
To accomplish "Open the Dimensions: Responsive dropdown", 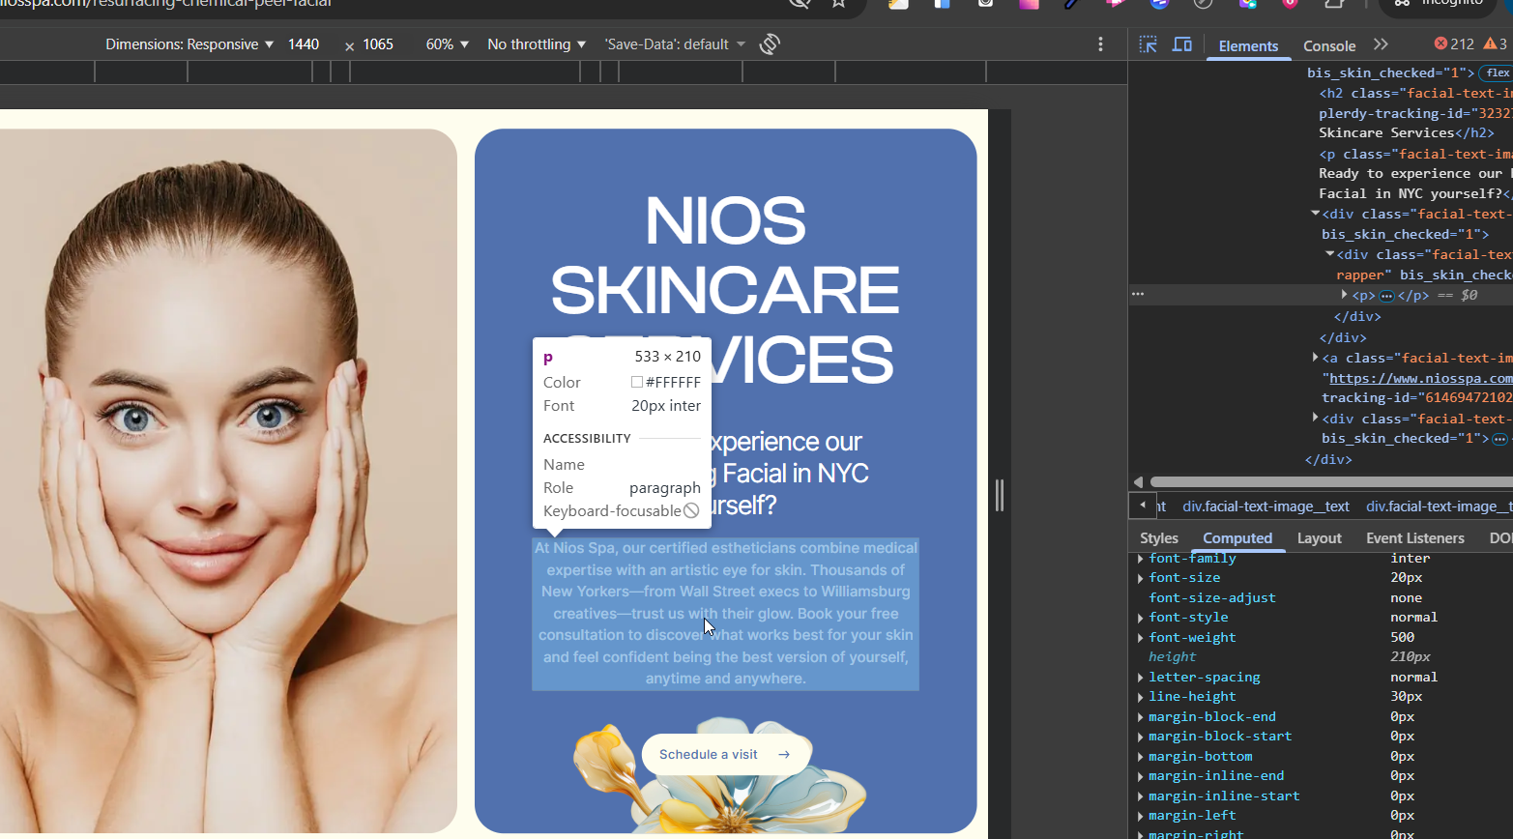I will 189,44.
